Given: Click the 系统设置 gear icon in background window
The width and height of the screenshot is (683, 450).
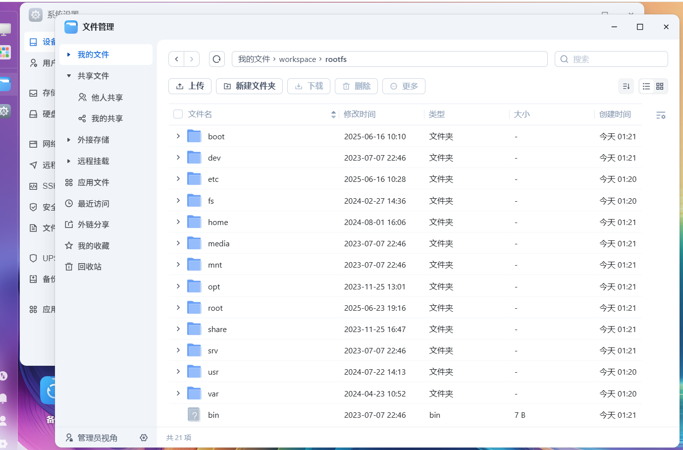Looking at the screenshot, I should (x=36, y=15).
